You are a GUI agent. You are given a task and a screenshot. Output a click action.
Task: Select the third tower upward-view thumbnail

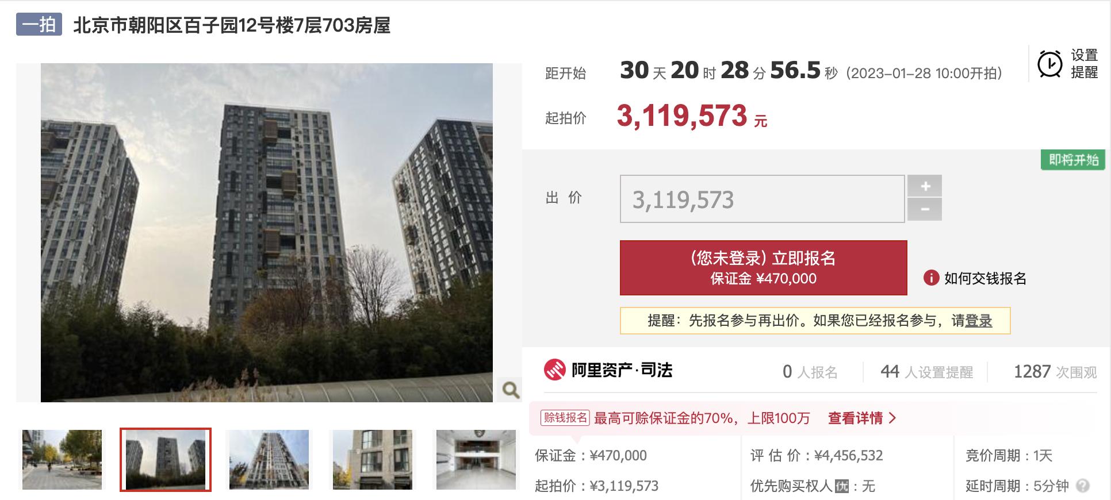point(269,460)
